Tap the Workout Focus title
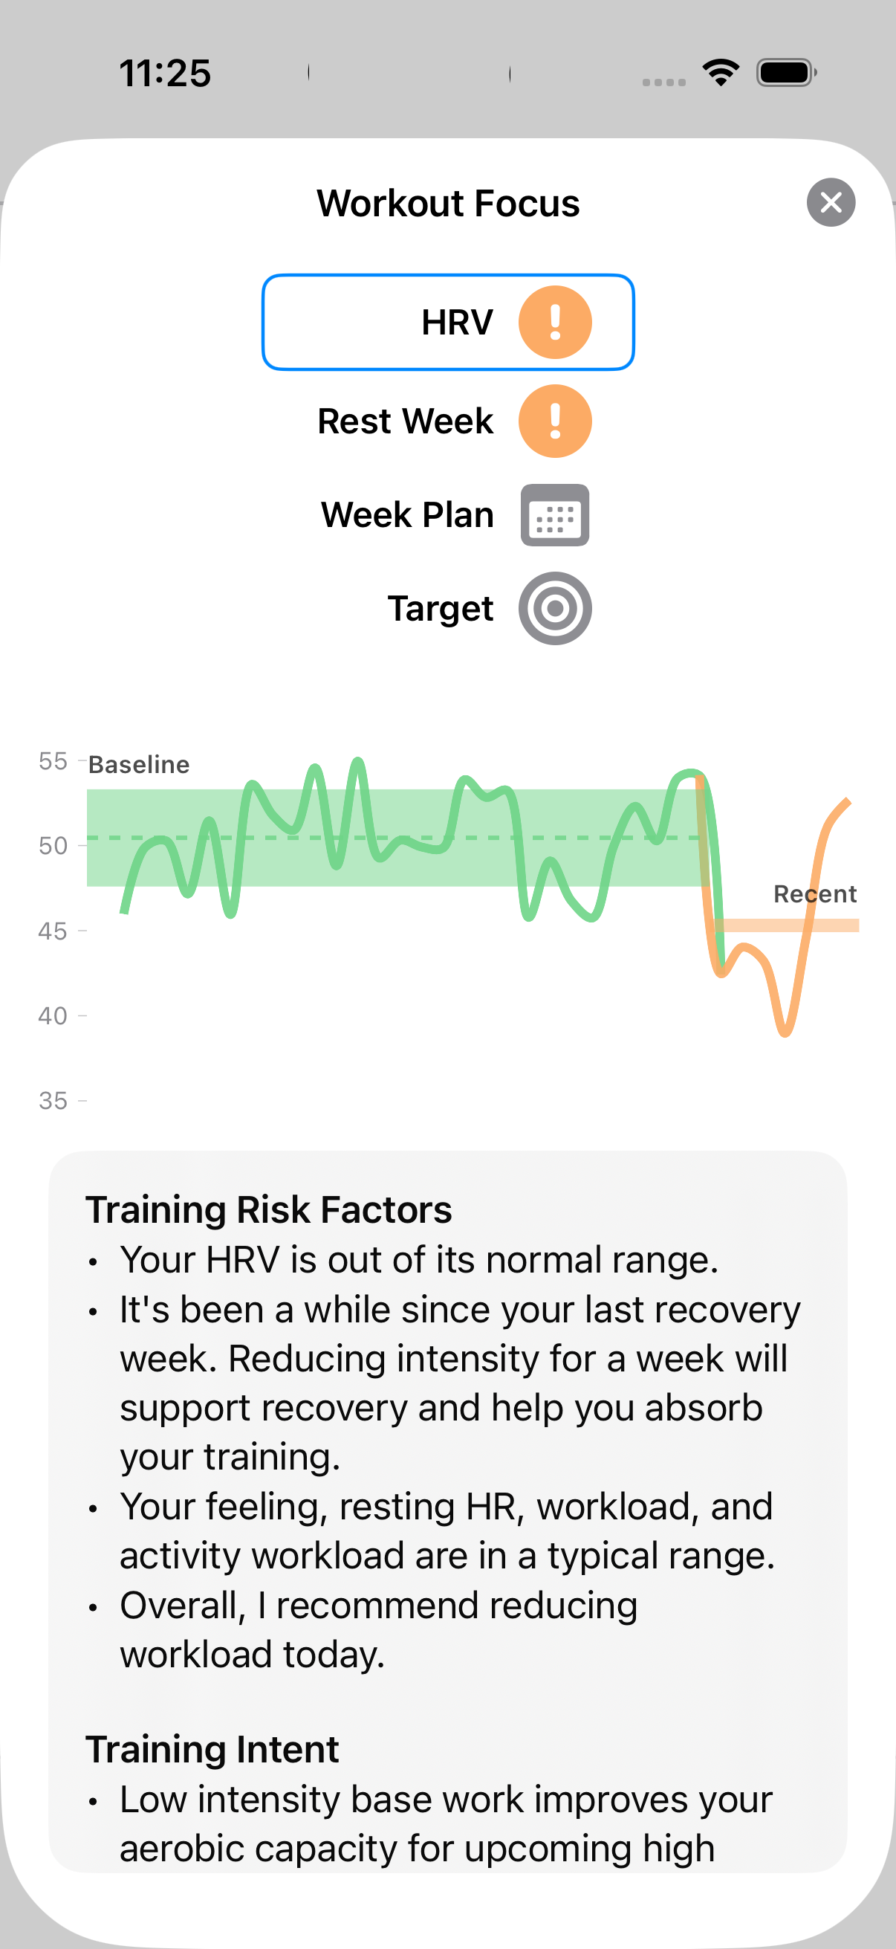This screenshot has height=1949, width=896. click(x=447, y=204)
